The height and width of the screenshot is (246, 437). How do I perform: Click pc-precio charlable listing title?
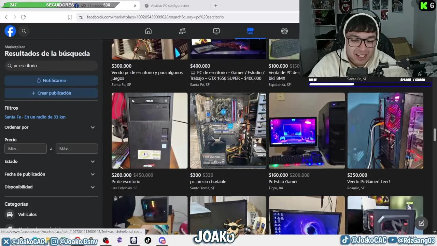pos(208,182)
